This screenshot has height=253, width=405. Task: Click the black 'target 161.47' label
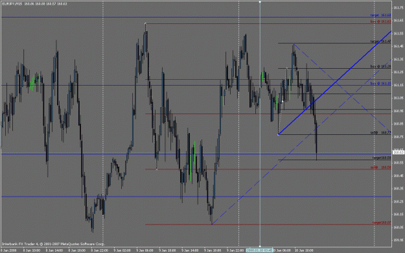(380, 41)
